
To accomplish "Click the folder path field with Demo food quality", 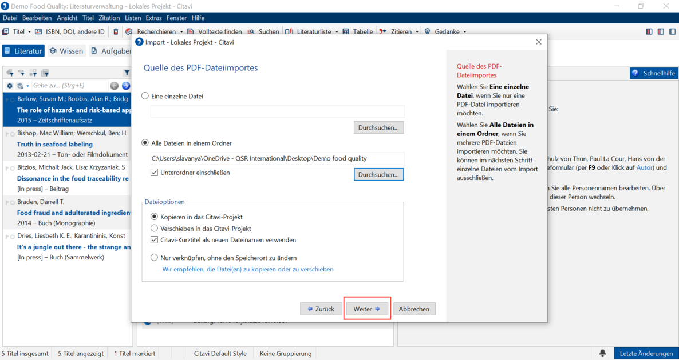I will [278, 158].
